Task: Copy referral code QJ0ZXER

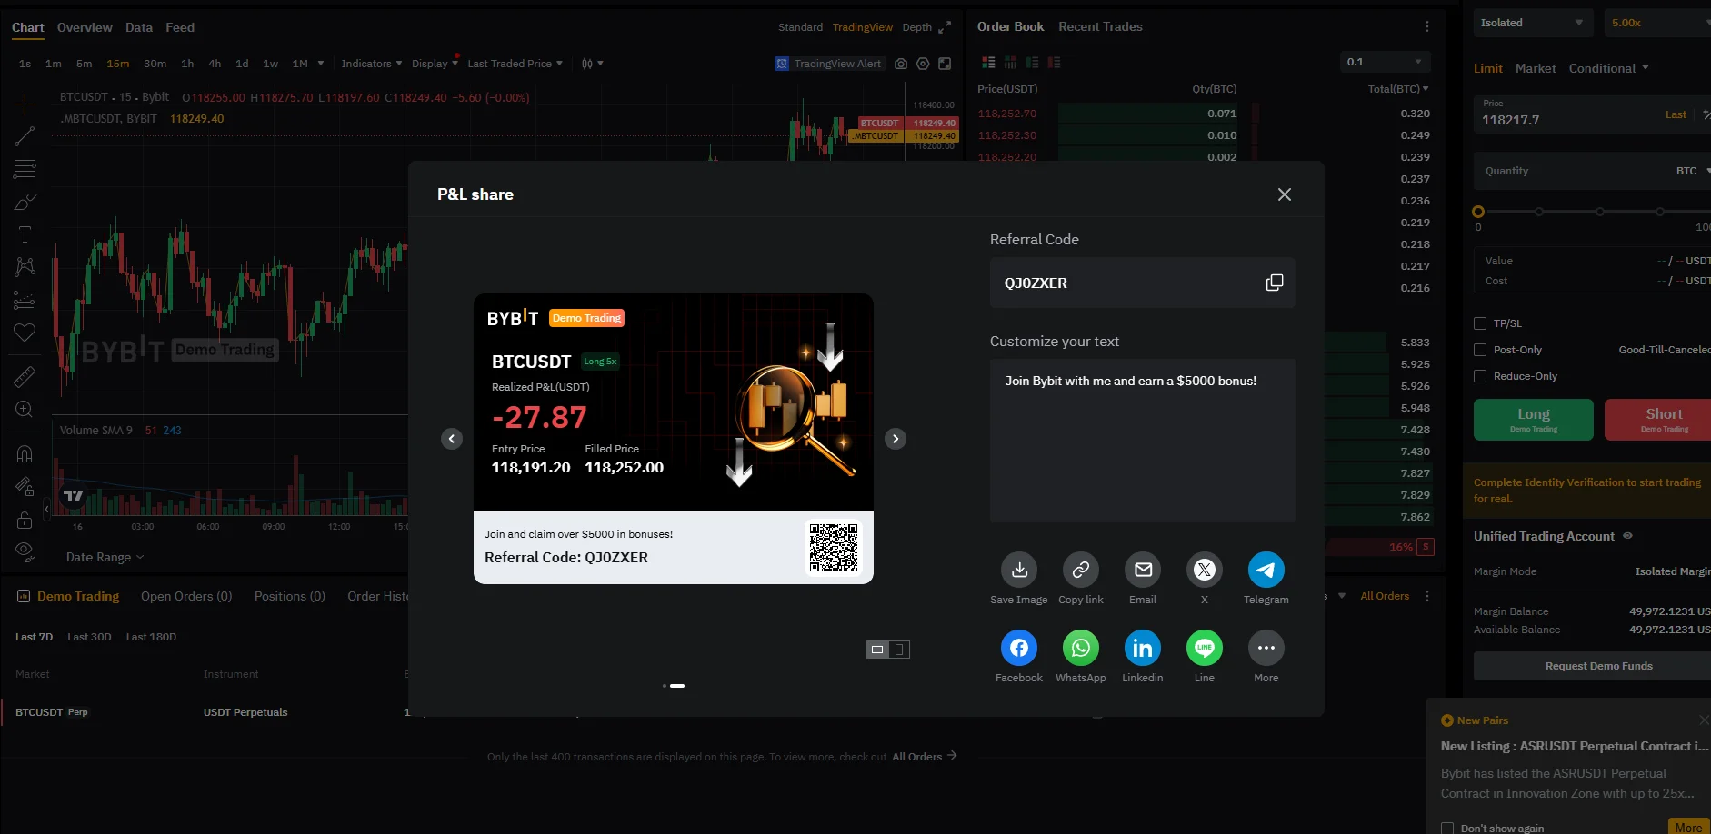Action: 1275,283
